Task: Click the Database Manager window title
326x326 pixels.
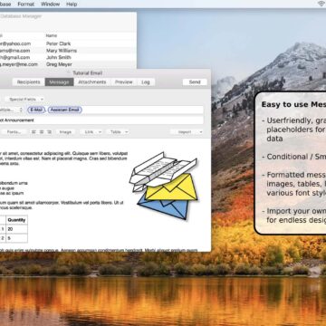Action: [21, 16]
